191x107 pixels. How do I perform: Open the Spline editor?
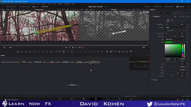point(147,7)
